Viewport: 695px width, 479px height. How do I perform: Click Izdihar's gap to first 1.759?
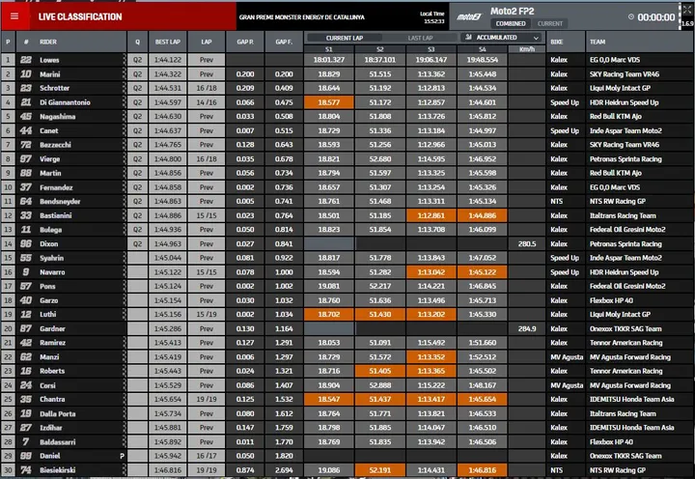point(284,428)
